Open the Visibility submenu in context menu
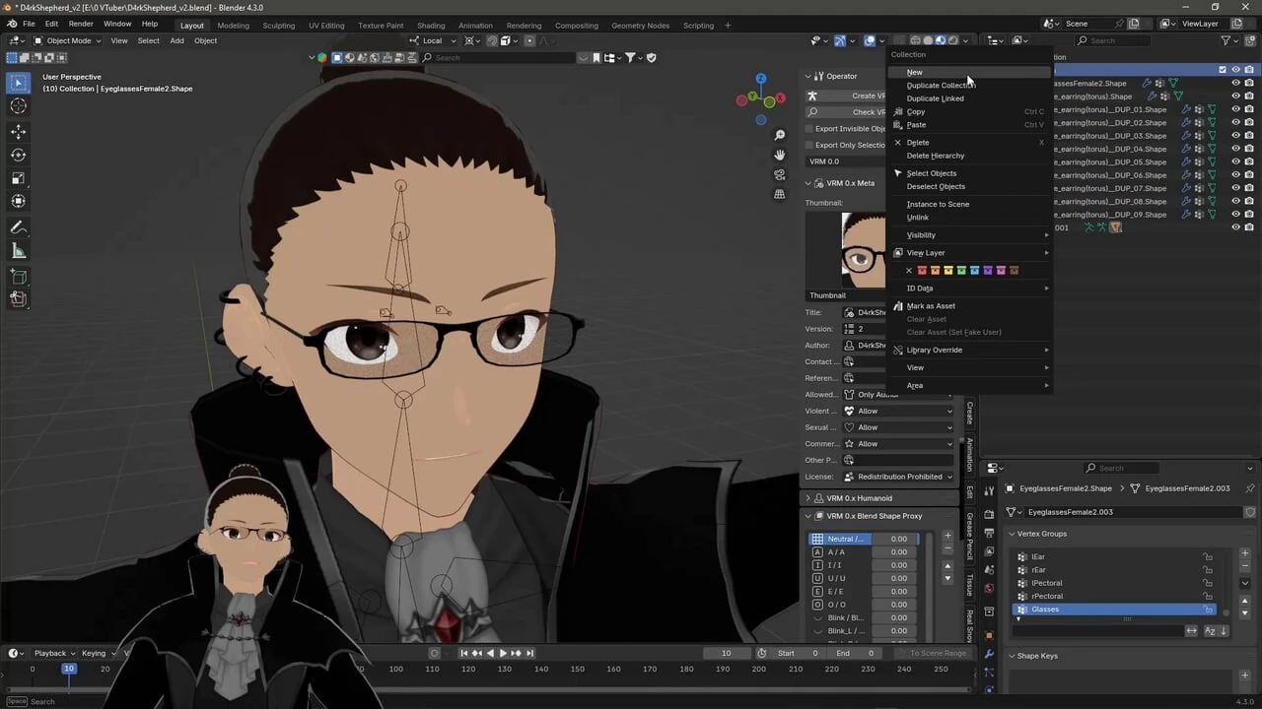This screenshot has width=1262, height=709. click(970, 235)
